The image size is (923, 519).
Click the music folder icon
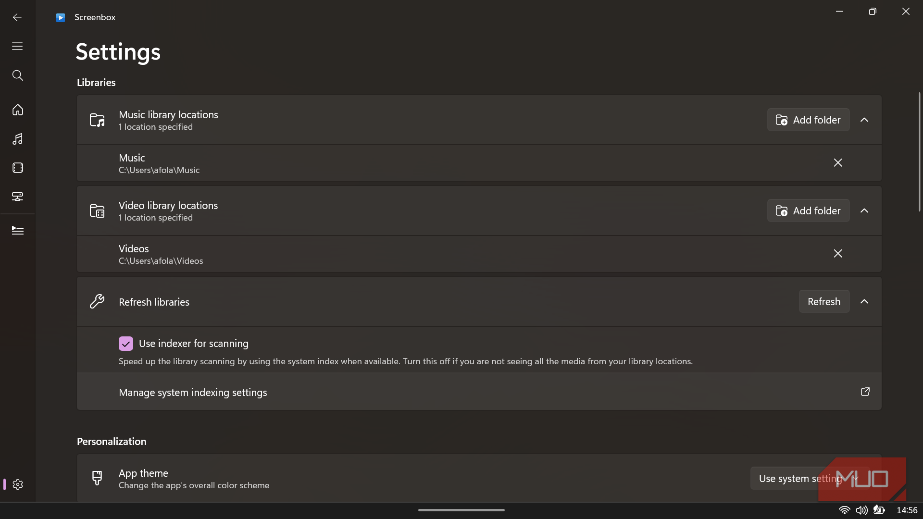point(97,120)
